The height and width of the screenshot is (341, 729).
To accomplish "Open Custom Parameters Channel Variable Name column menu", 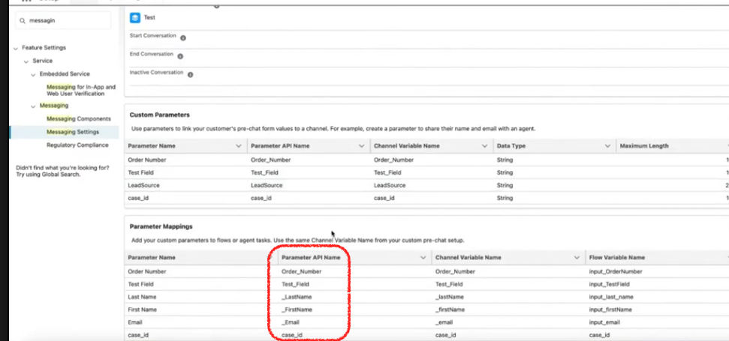I will coord(485,146).
